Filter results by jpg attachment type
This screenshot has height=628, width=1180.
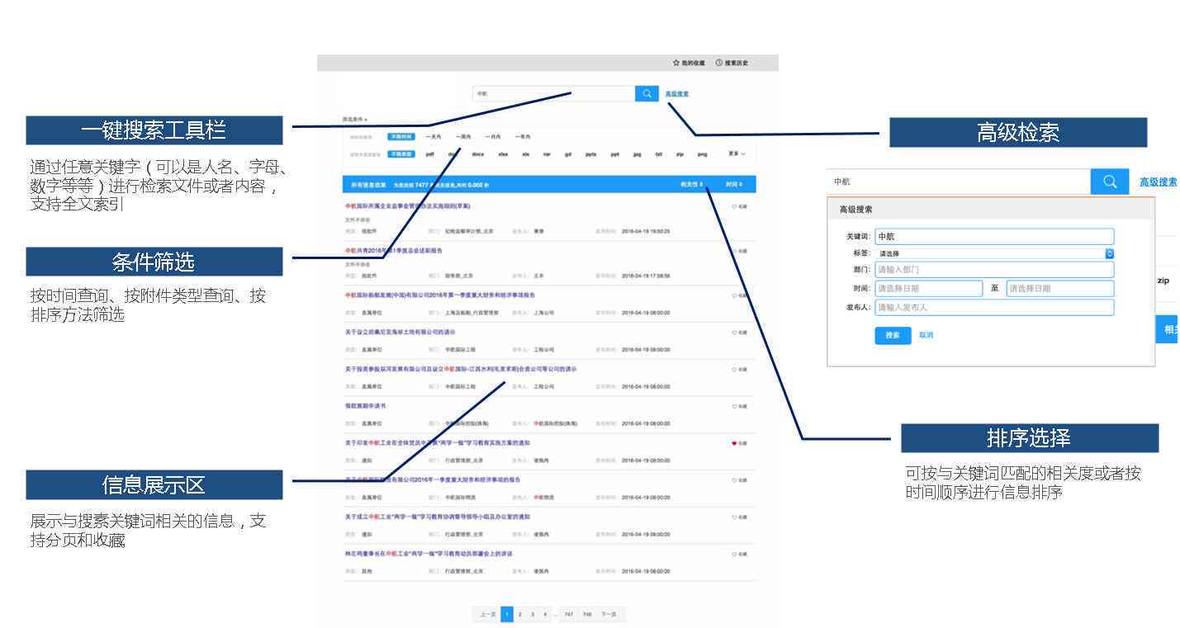click(x=637, y=153)
